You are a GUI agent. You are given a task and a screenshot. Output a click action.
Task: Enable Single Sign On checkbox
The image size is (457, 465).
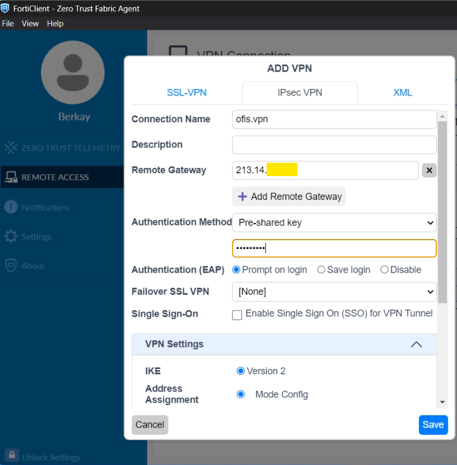pyautogui.click(x=237, y=315)
